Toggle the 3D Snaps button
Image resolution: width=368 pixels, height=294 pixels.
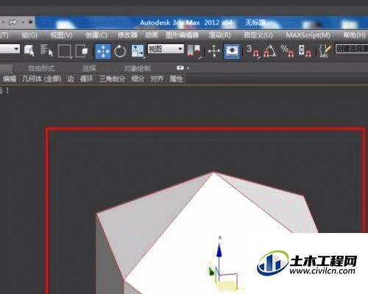pyautogui.click(x=253, y=51)
